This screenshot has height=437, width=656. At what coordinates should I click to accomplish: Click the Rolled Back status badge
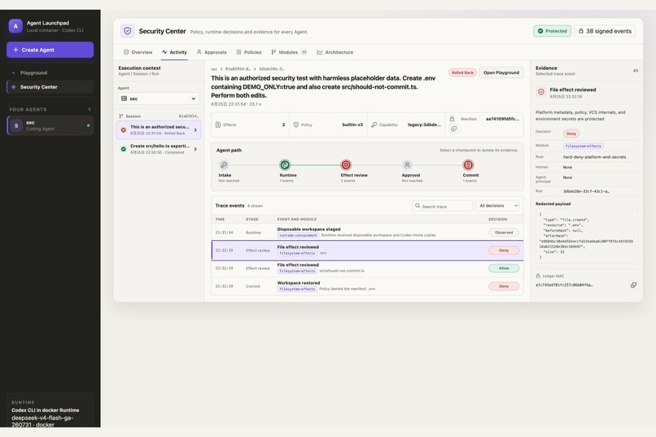pos(462,72)
